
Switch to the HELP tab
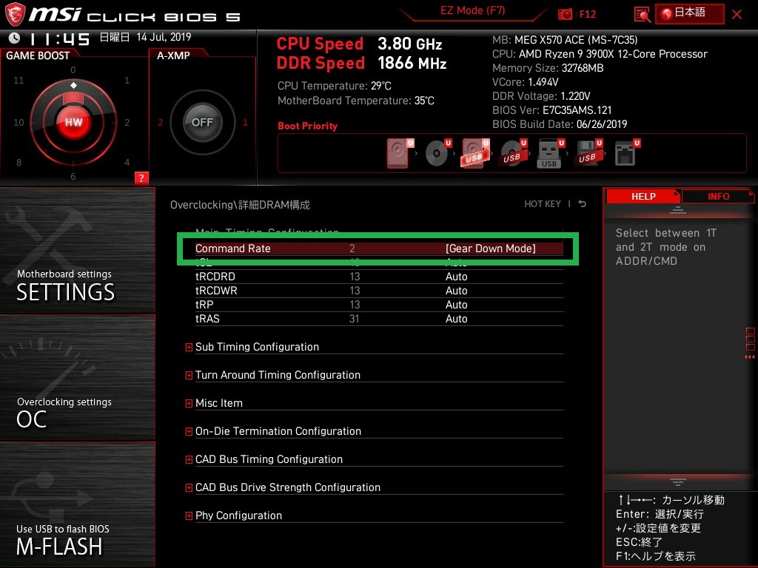(x=643, y=197)
